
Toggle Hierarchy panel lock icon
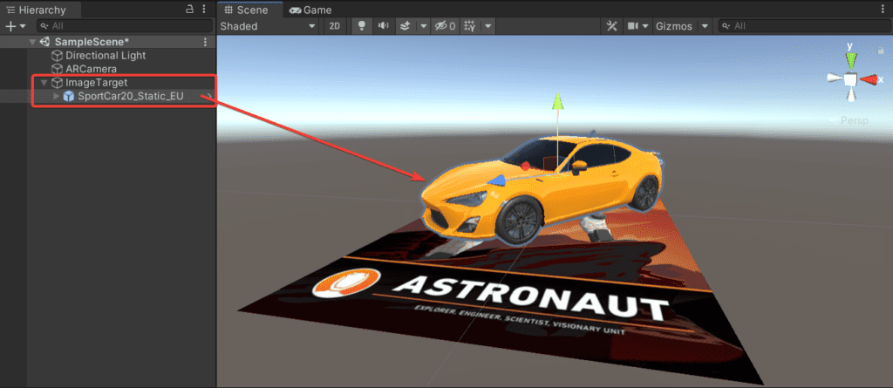(190, 9)
